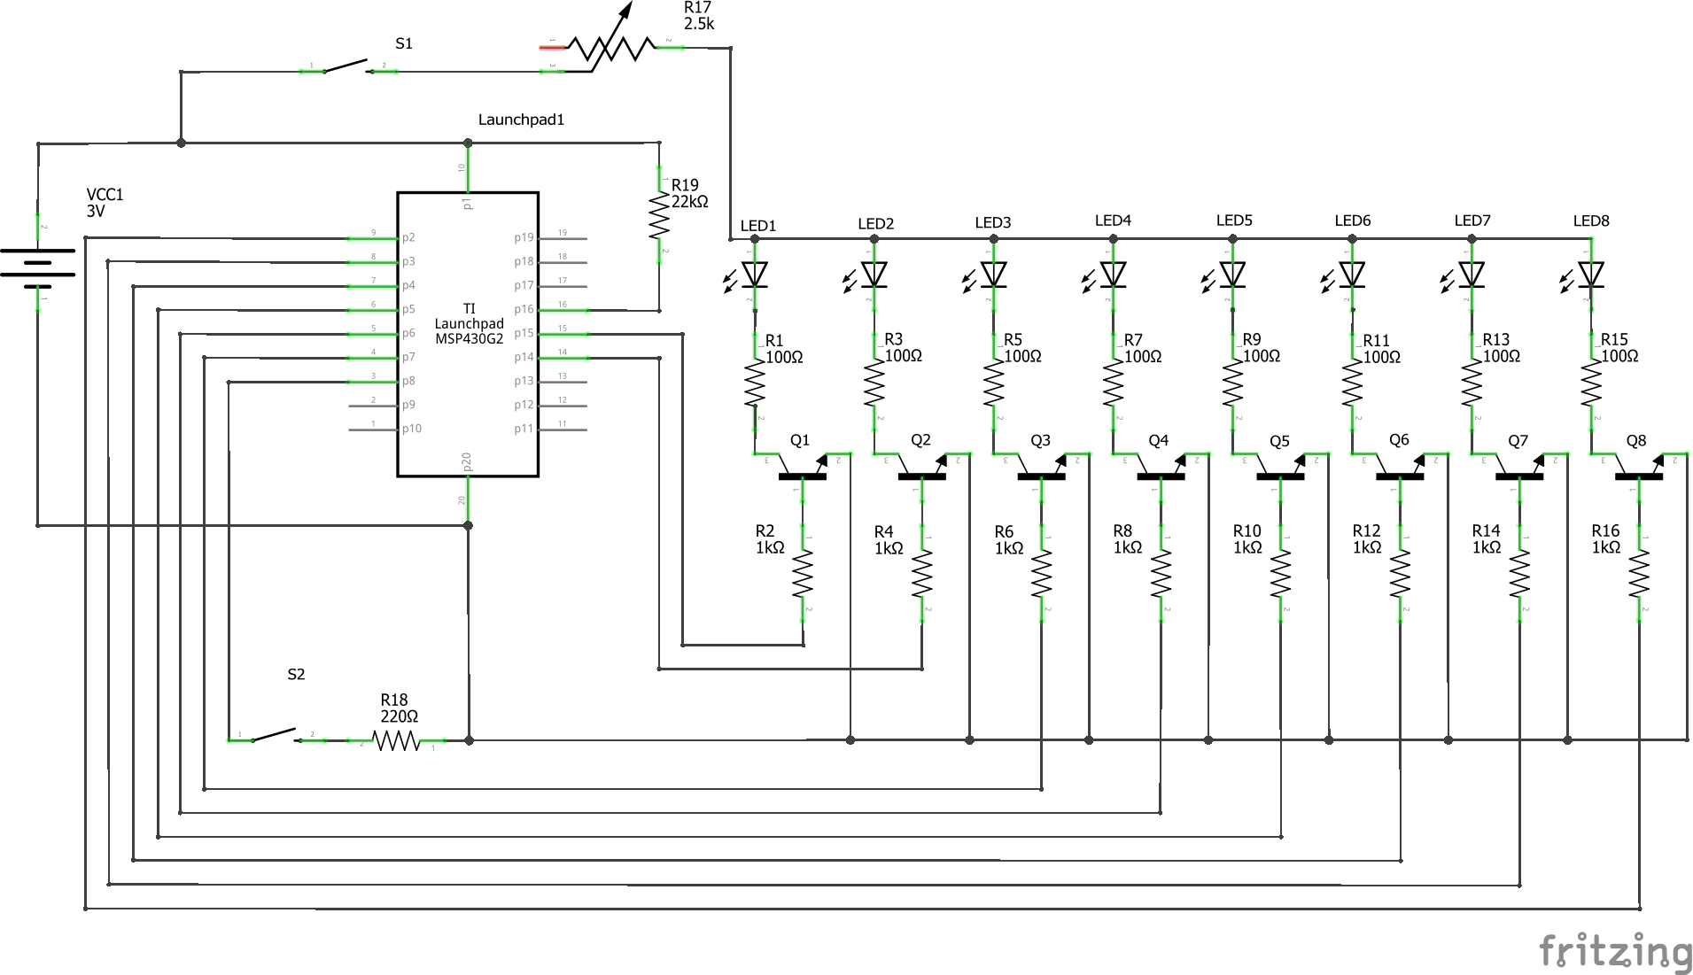Select the R18 220Ω resistor symbol

point(396,740)
